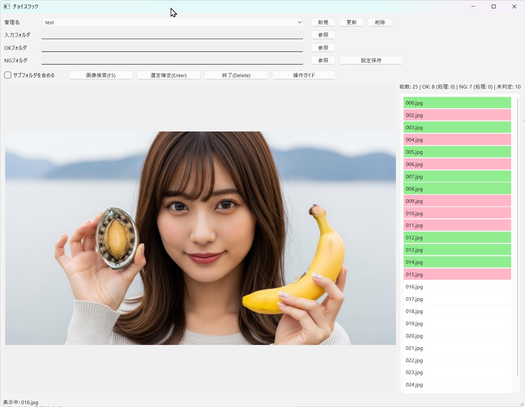Browse for the 入力フォルダ with 参照
525x407 pixels.
click(323, 35)
